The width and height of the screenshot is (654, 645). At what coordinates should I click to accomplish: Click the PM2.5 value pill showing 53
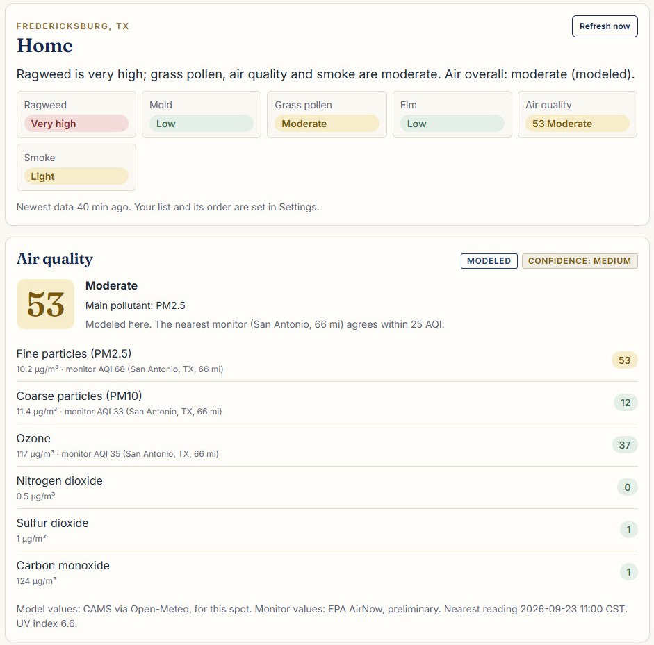624,360
